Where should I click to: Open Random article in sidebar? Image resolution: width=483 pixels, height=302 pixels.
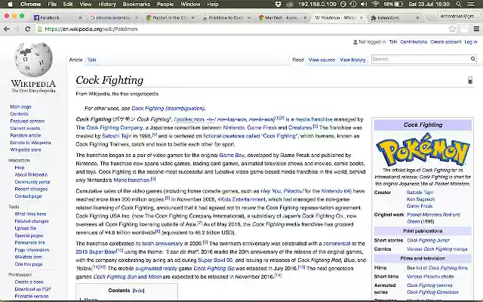(25, 135)
